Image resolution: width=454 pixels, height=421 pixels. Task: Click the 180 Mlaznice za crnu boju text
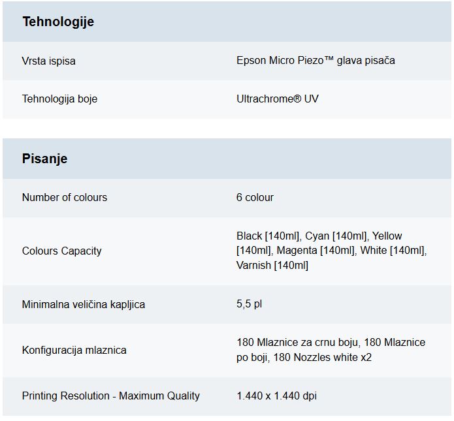point(297,342)
